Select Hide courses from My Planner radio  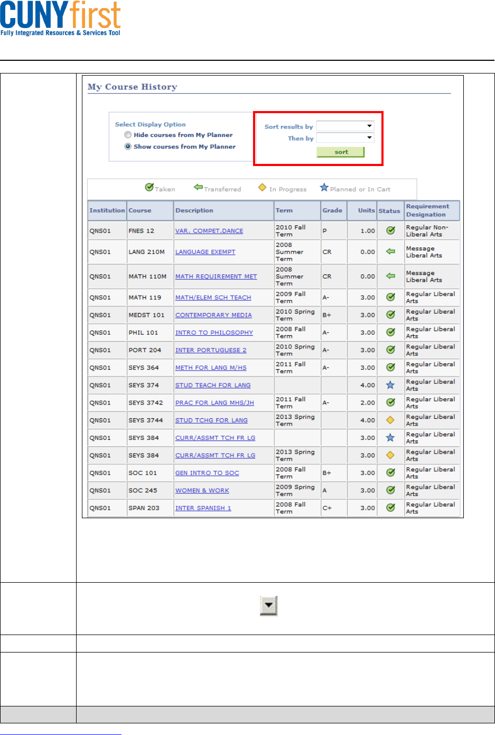tap(128, 135)
